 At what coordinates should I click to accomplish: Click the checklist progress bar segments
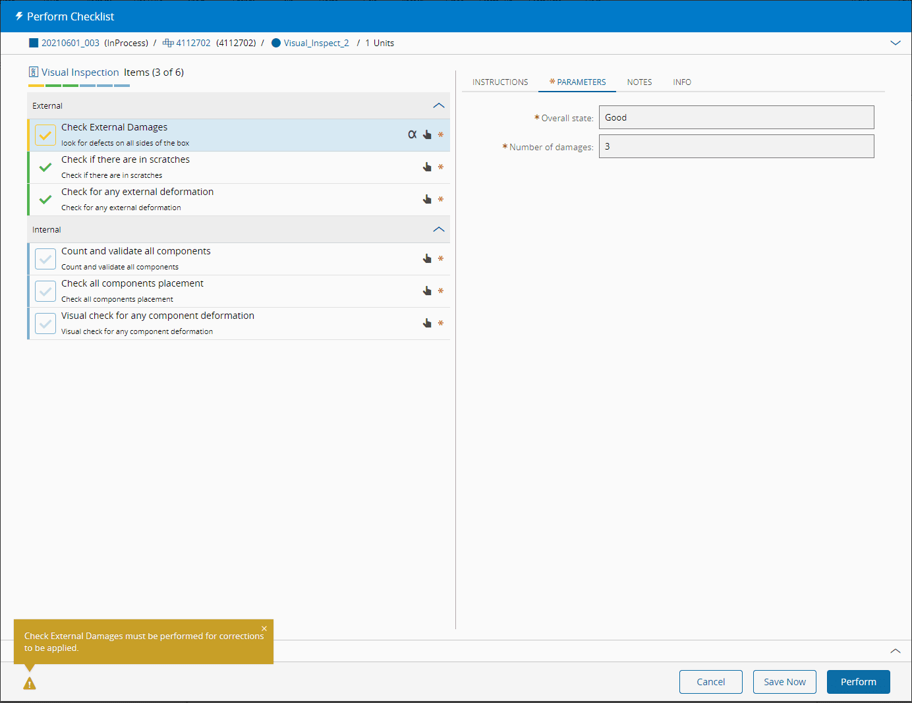[79, 86]
